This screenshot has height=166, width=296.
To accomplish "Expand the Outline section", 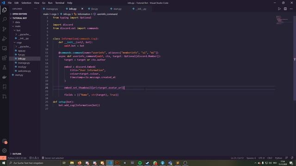I will 17,154.
